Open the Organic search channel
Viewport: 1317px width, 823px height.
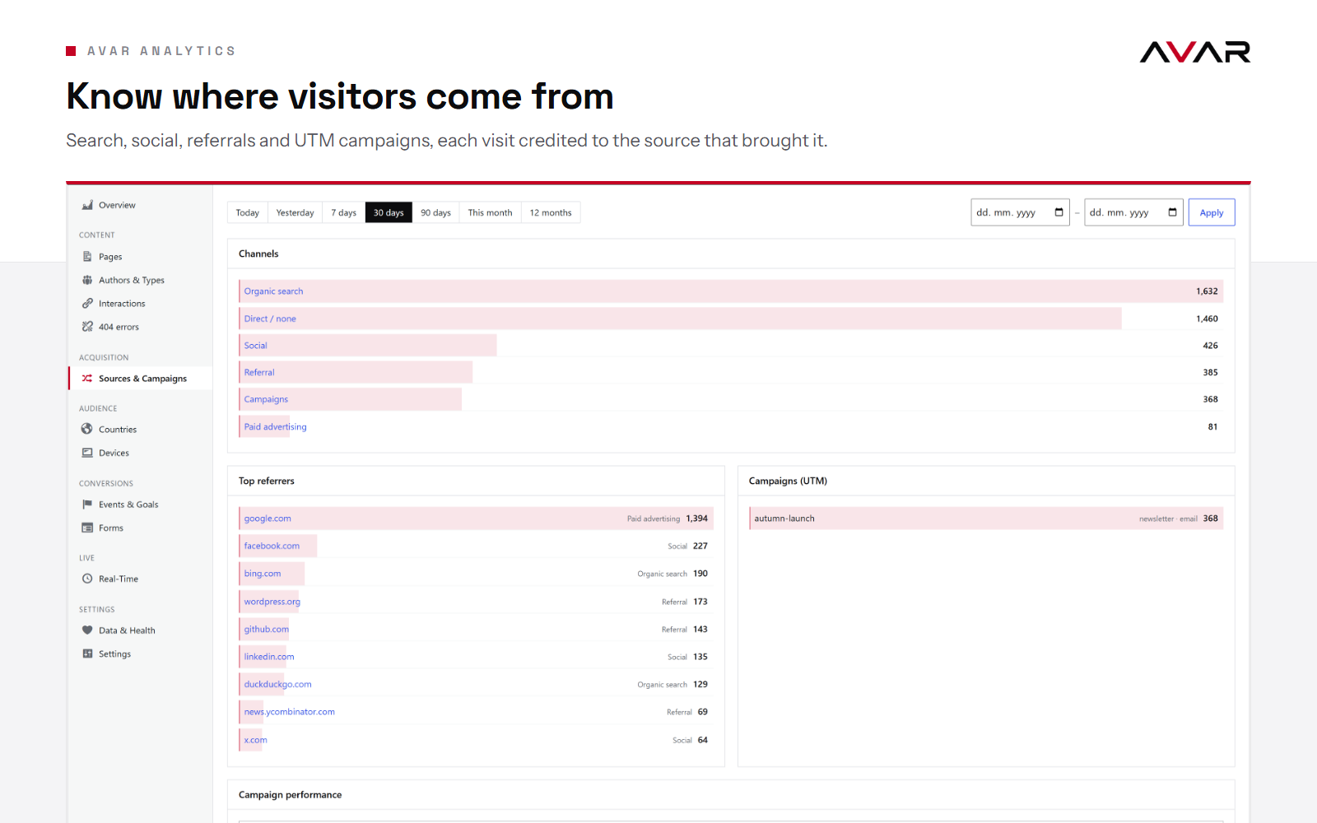tap(274, 291)
